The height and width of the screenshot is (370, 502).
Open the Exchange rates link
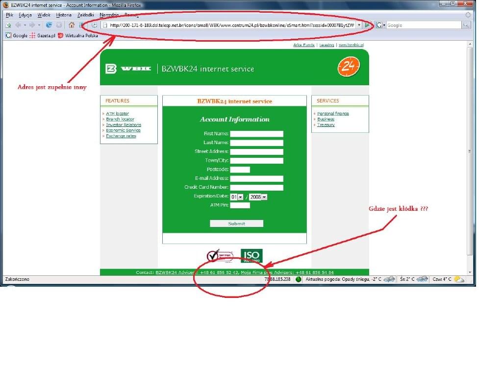coord(121,136)
